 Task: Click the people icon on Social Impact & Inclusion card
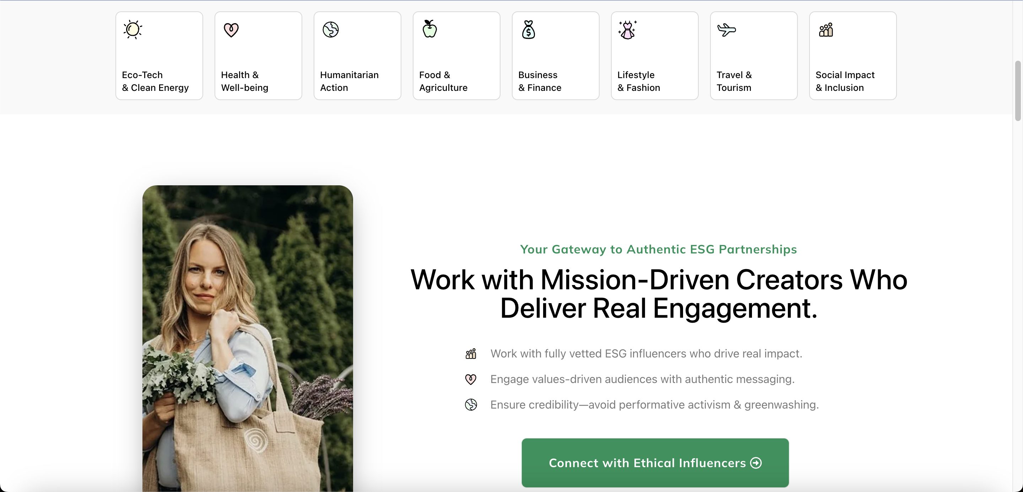pyautogui.click(x=826, y=30)
